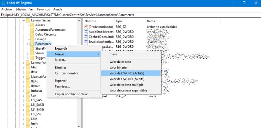The height and width of the screenshot is (128, 261).
Task: Select Valor de cadena múltiple
Action: pyautogui.click(x=131, y=85)
